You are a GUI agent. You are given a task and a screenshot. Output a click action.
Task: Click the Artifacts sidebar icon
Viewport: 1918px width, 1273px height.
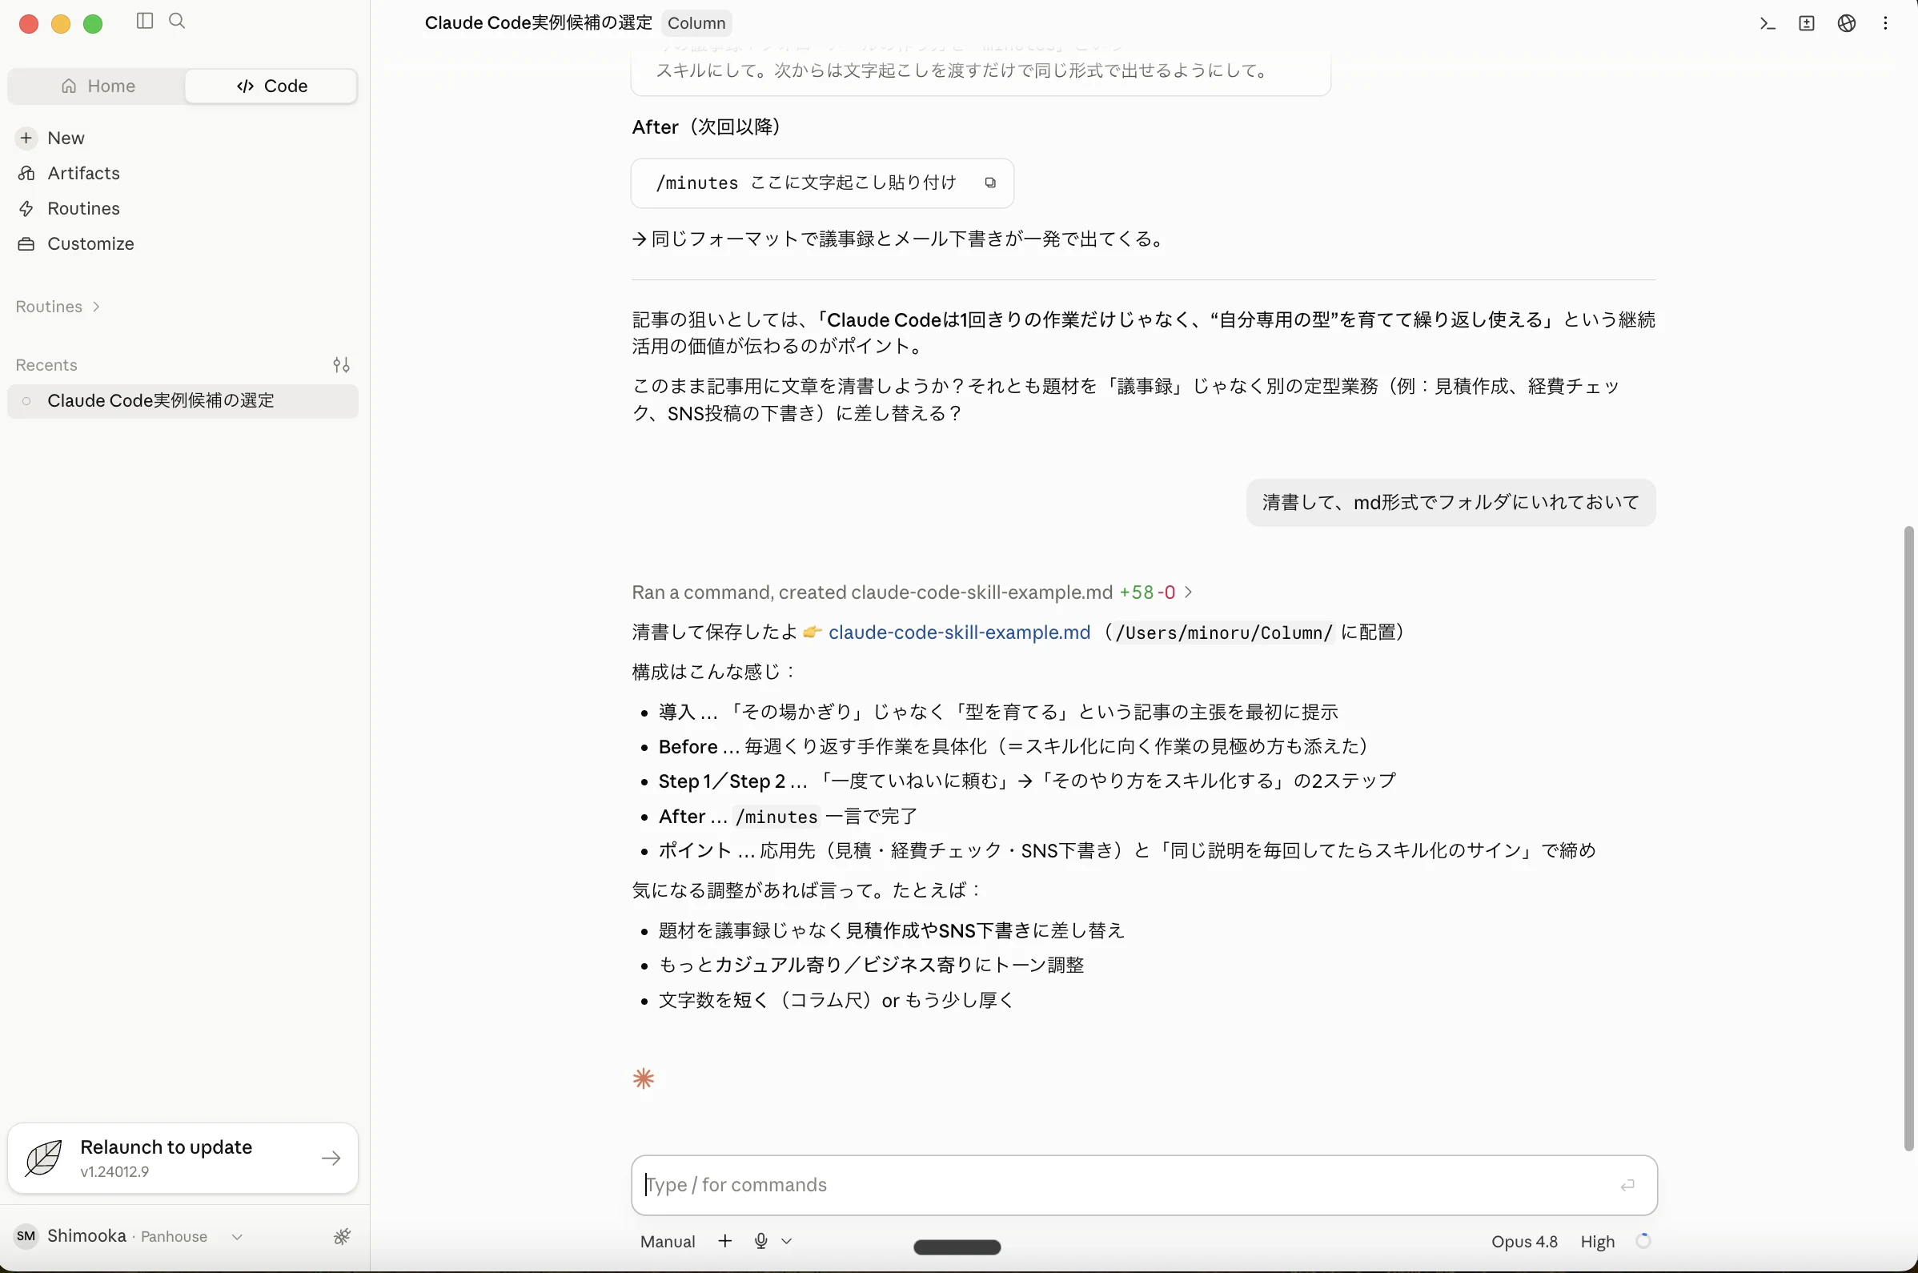26,173
